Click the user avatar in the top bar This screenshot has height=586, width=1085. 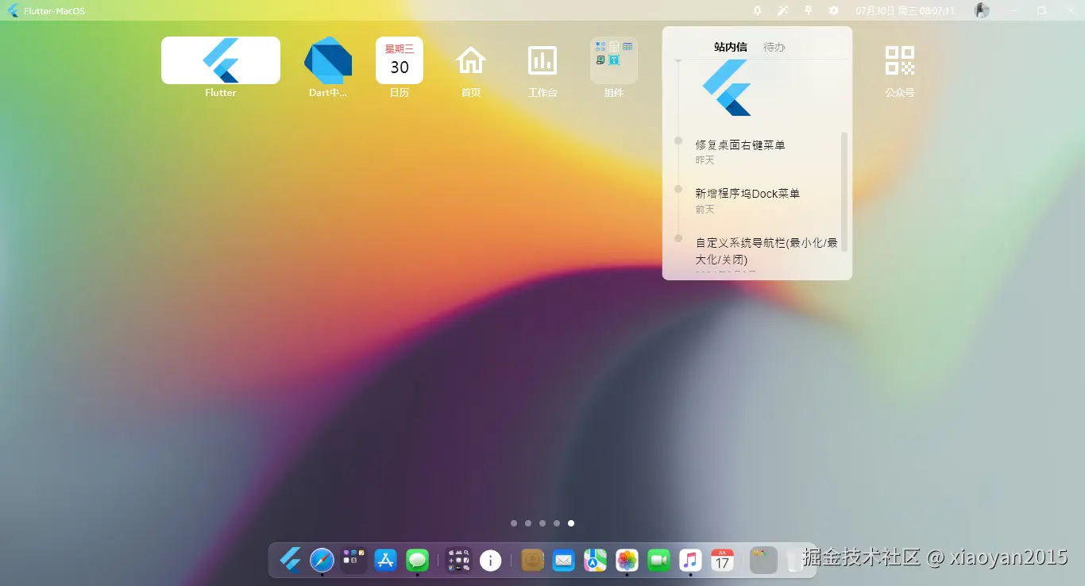[x=982, y=10]
